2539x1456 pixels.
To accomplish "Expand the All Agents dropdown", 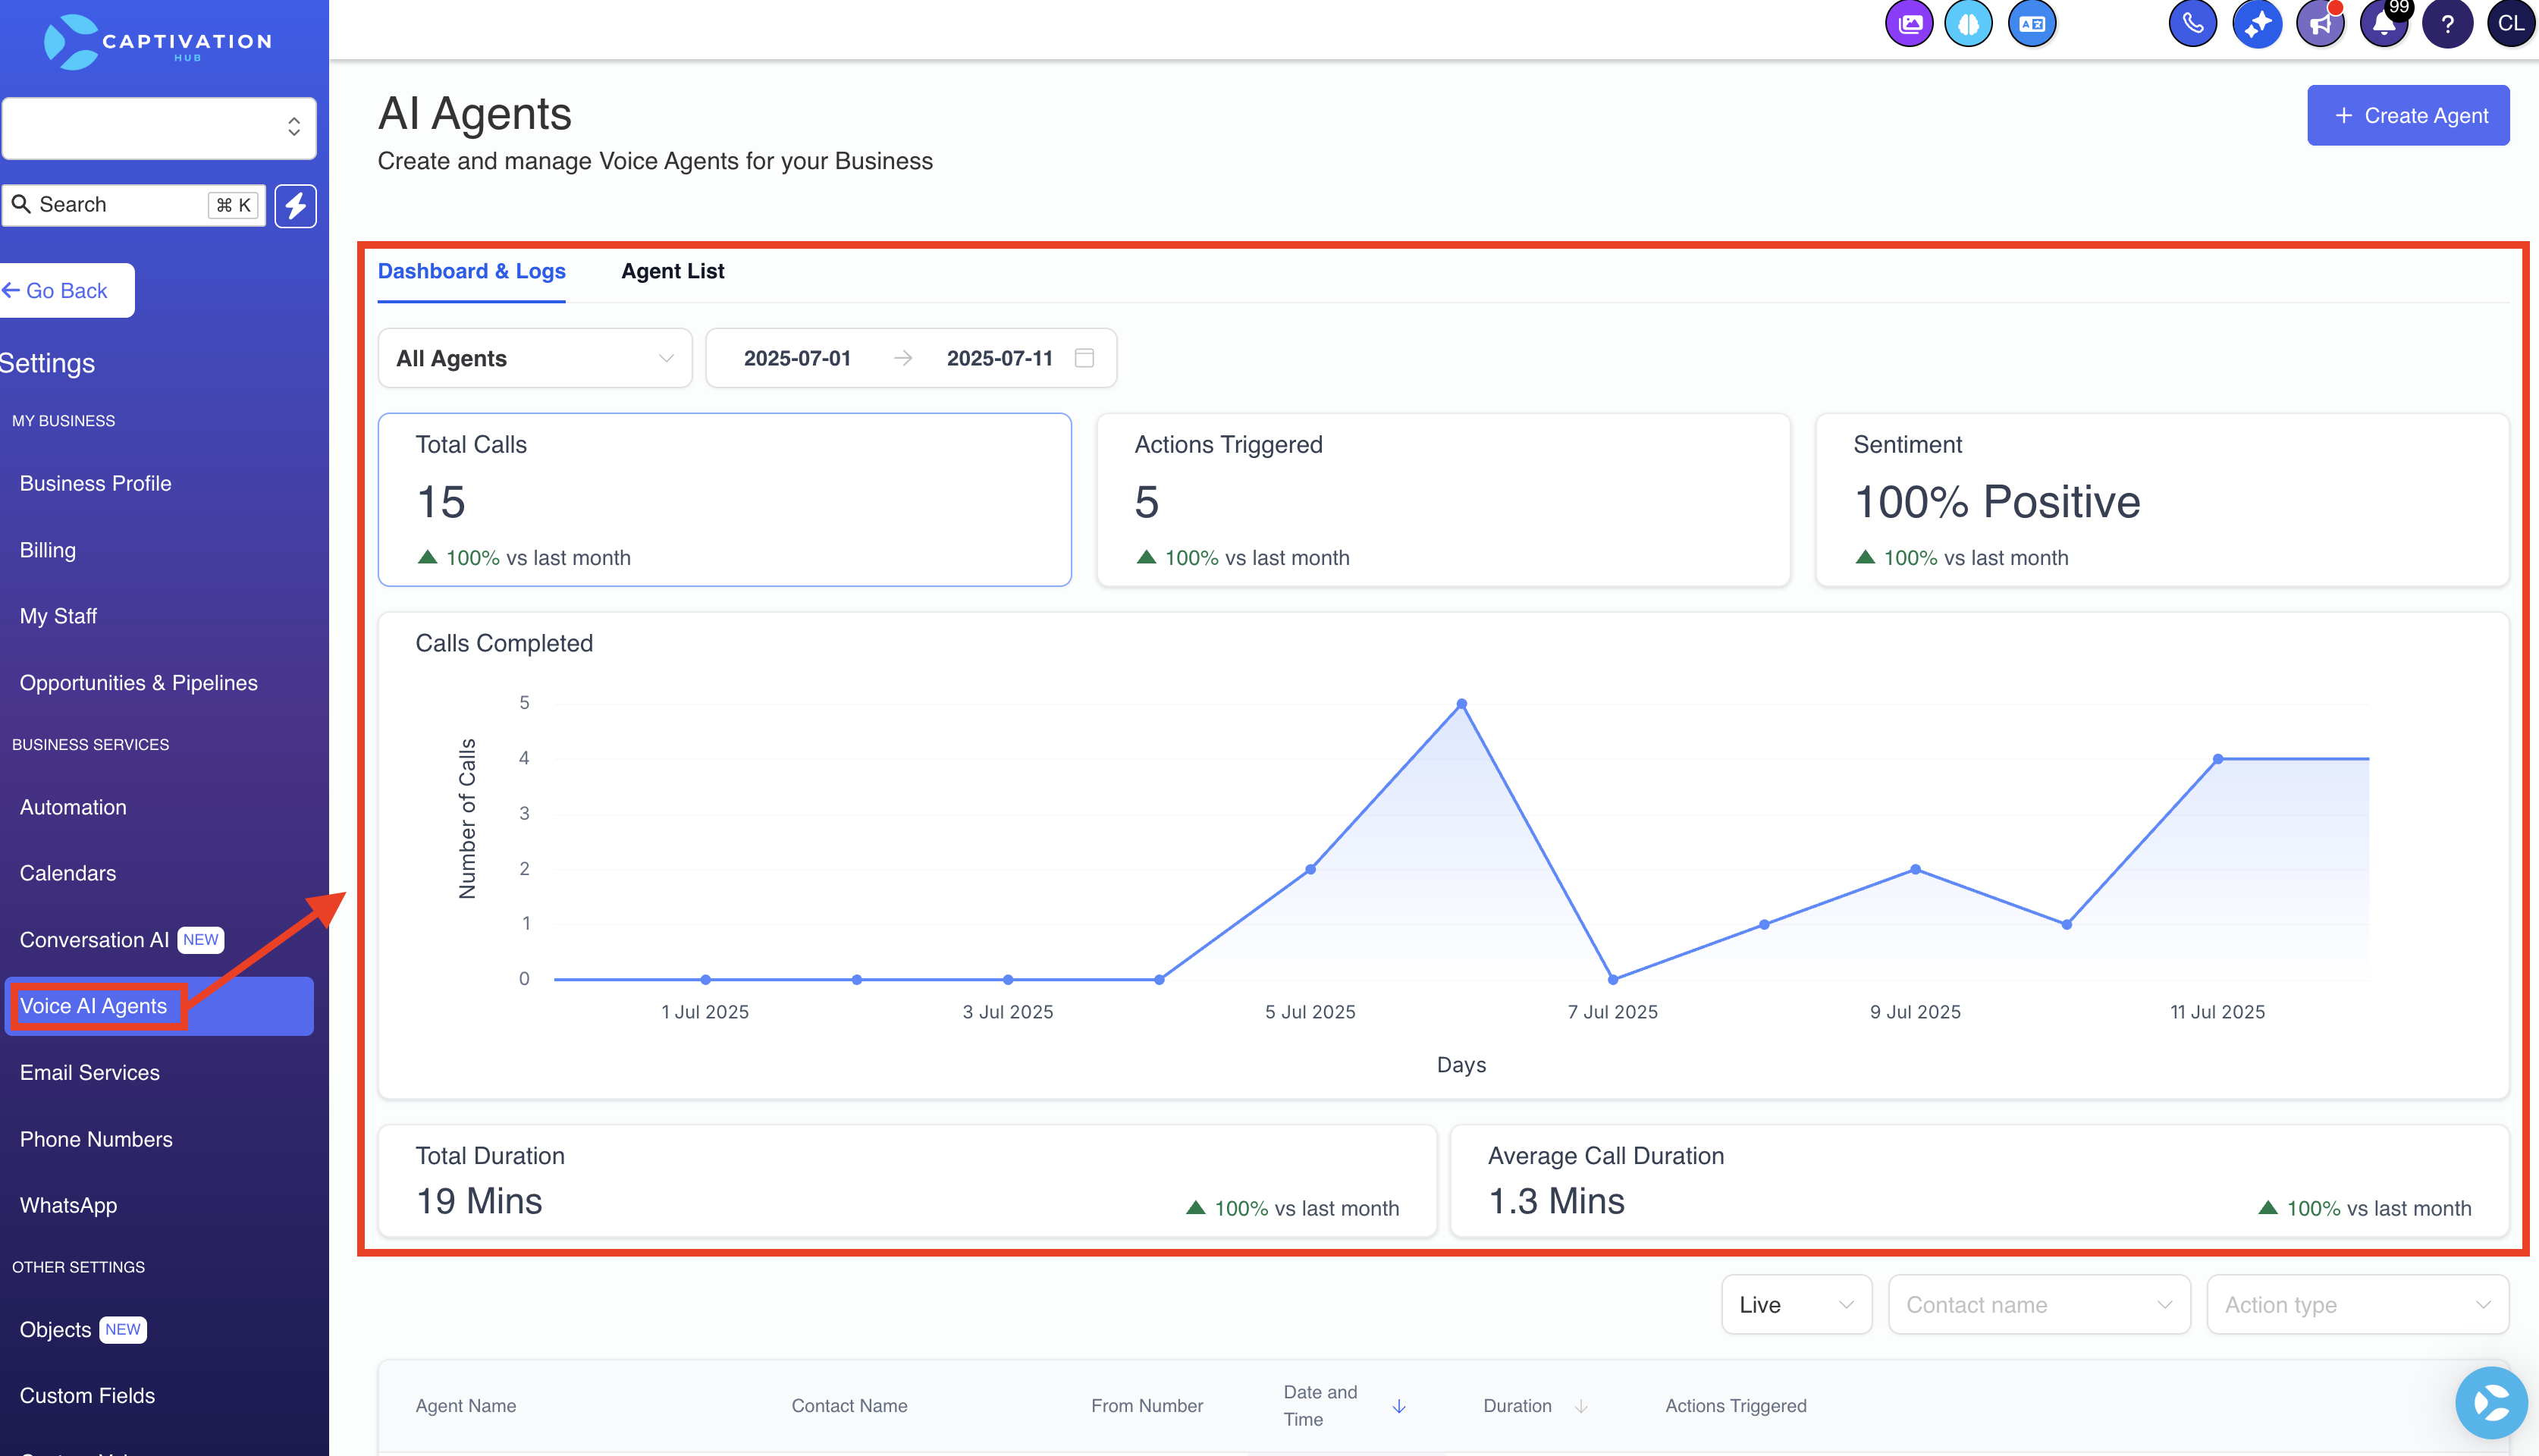I will [x=535, y=358].
